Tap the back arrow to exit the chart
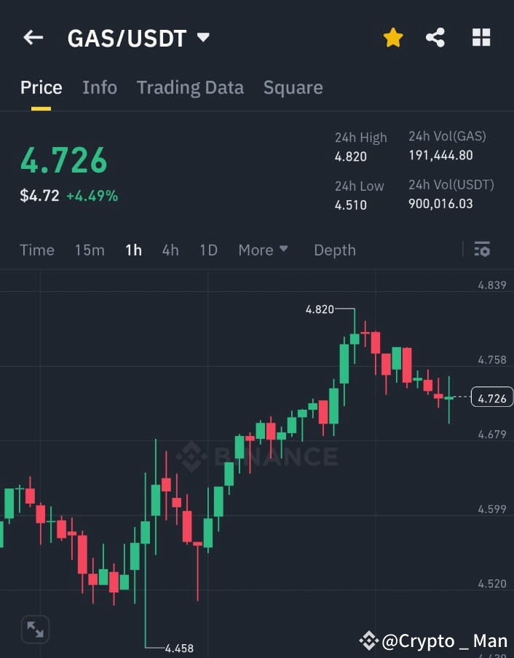The height and width of the screenshot is (658, 514). click(x=33, y=37)
